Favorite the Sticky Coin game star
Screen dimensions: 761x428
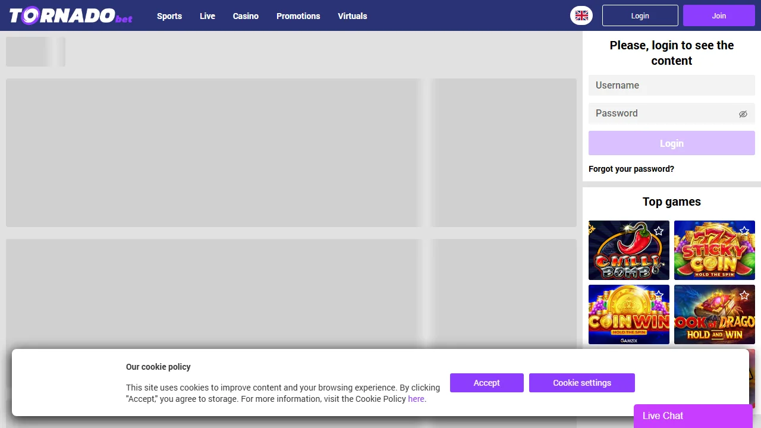(x=744, y=231)
